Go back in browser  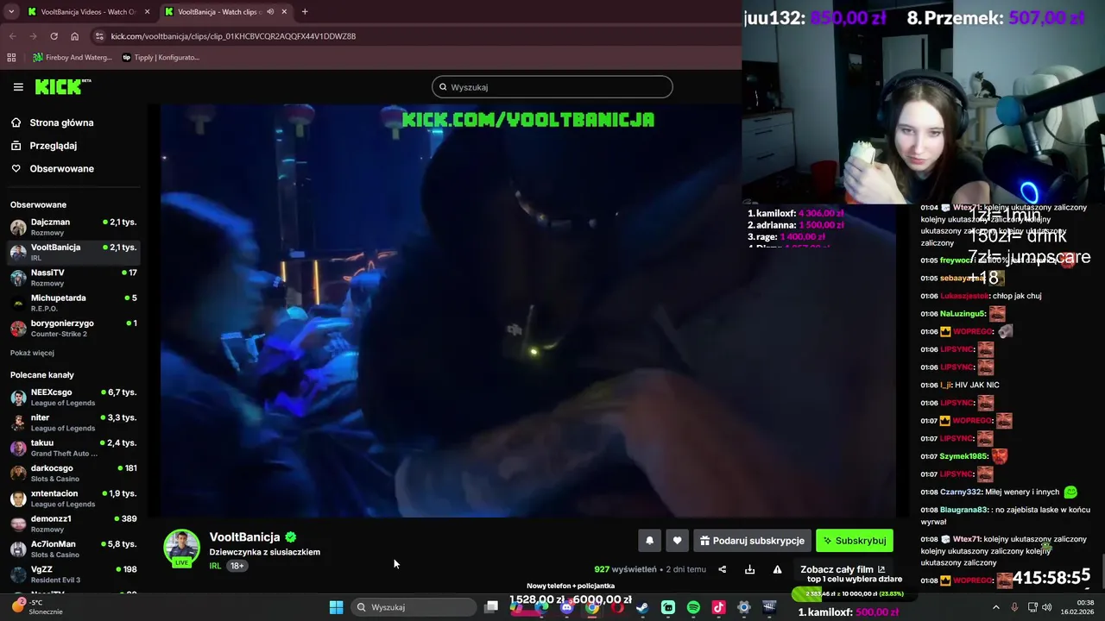tap(12, 36)
